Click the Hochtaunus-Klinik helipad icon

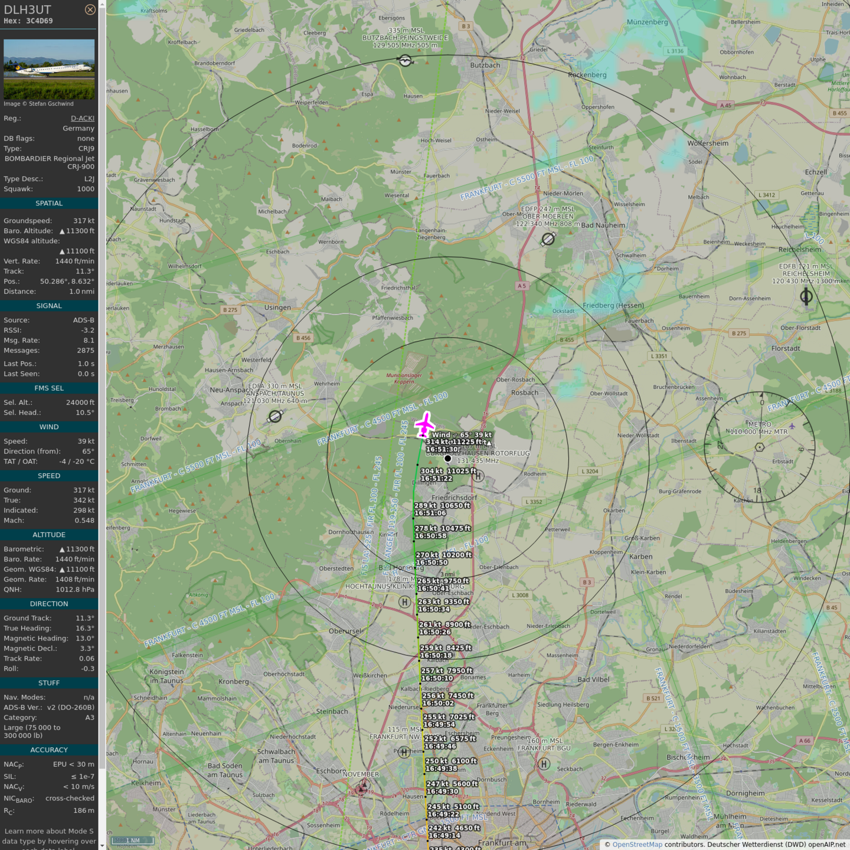click(404, 602)
